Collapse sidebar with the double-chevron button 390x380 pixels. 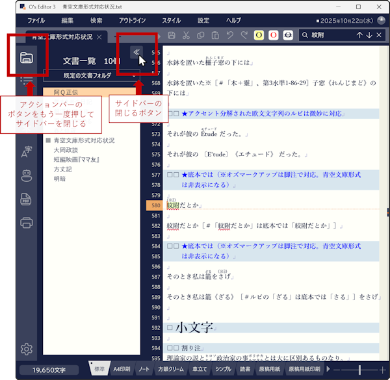pyautogui.click(x=136, y=53)
